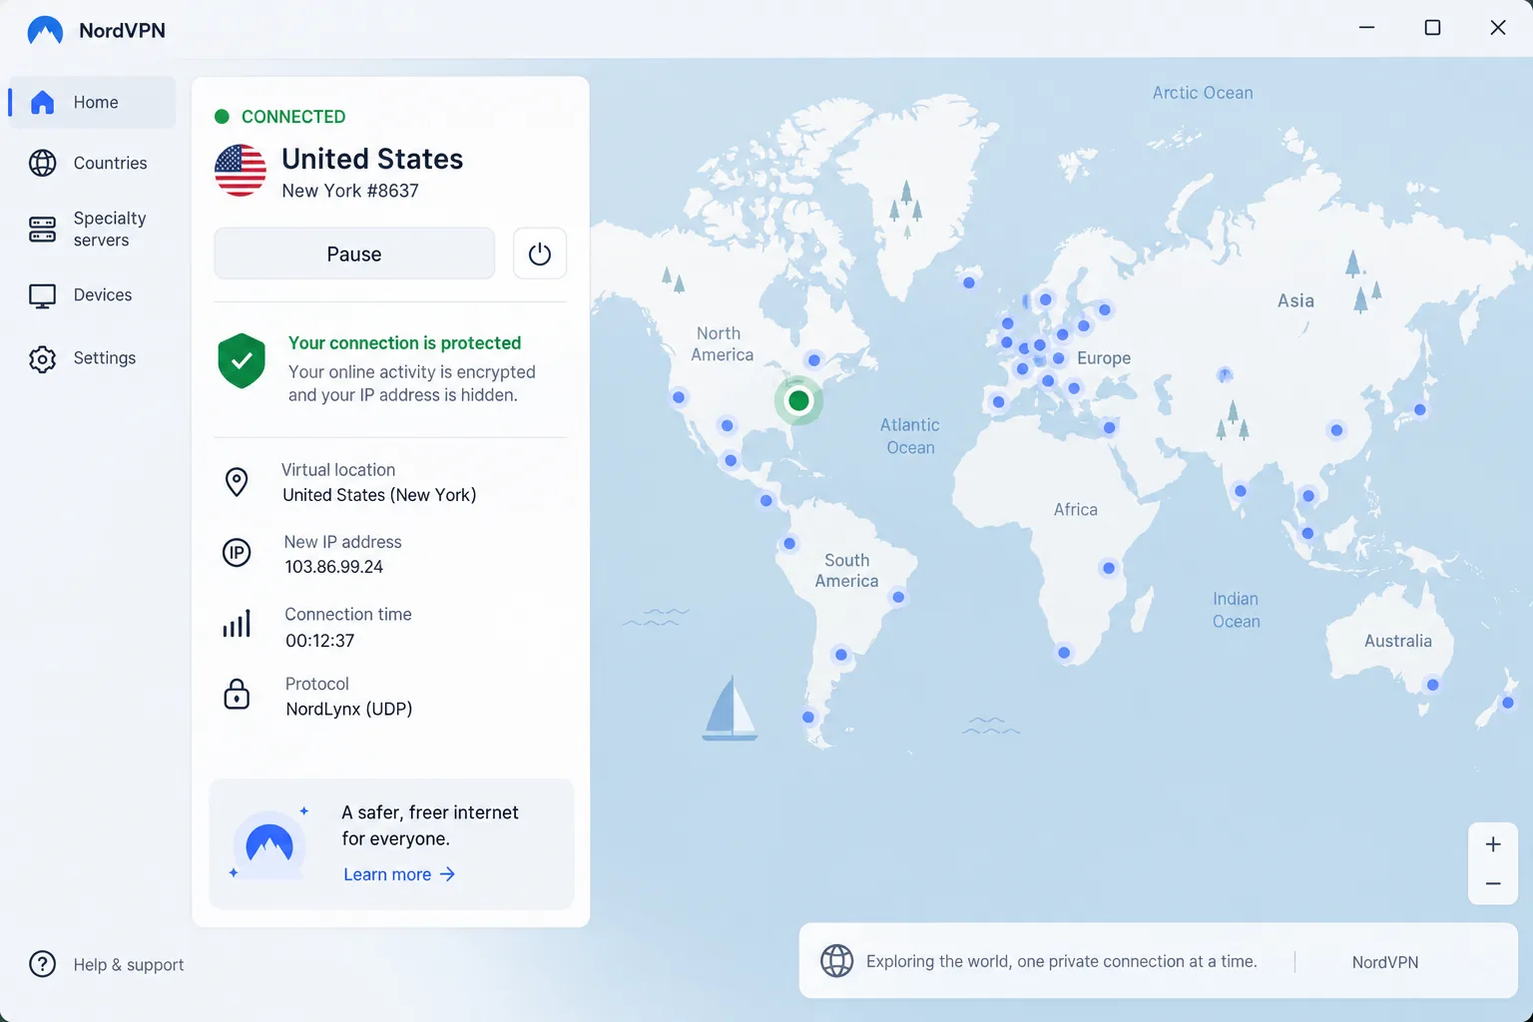Close the NordVPN window
The height and width of the screenshot is (1022, 1533).
pos(1498,28)
